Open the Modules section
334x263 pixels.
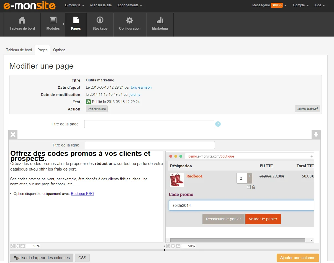click(53, 24)
